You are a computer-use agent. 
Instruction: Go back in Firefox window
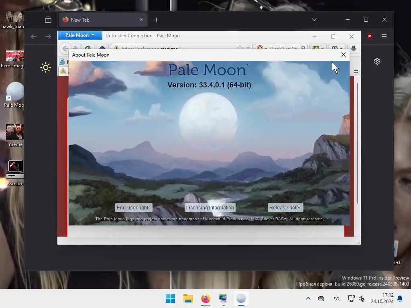[34, 36]
